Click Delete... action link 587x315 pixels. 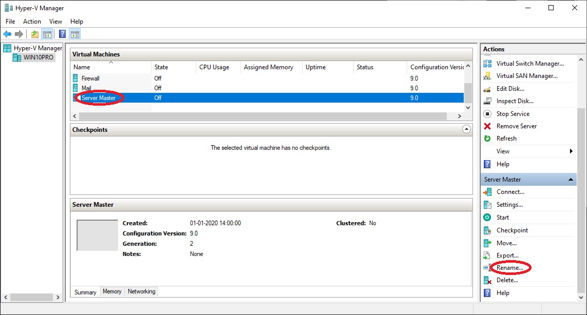click(507, 280)
